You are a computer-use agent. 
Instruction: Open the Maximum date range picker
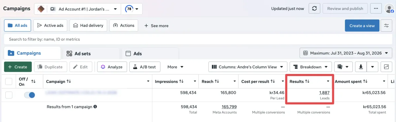coord(346,53)
